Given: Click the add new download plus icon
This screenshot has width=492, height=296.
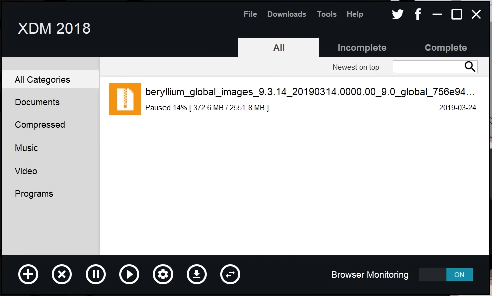Looking at the screenshot, I should click(x=28, y=274).
